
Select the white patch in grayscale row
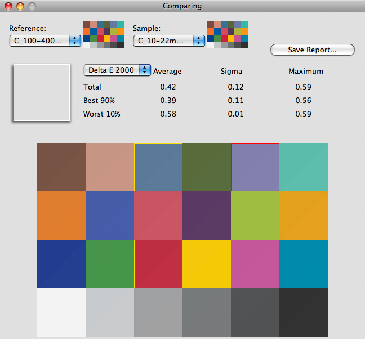[61, 313]
